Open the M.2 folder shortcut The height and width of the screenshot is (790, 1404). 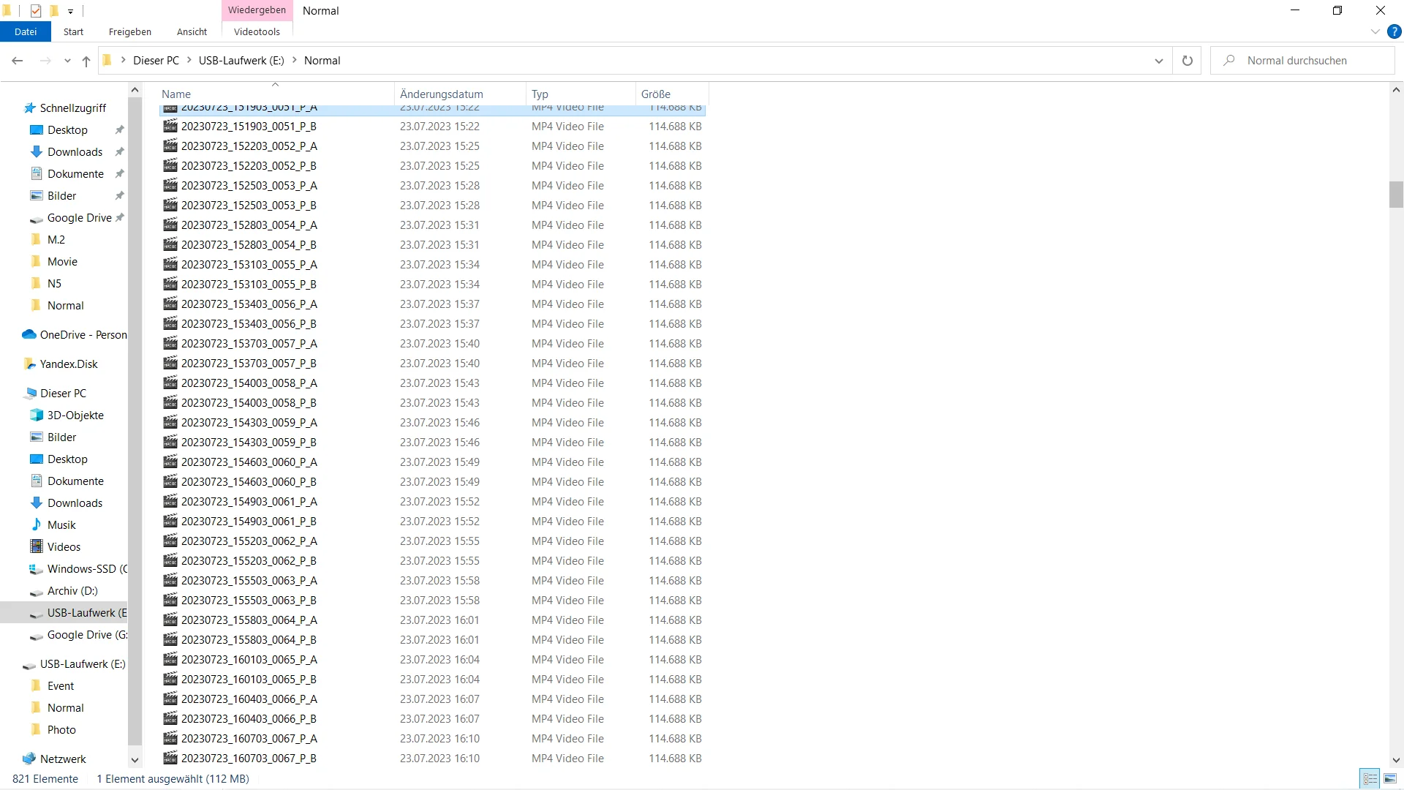48,239
